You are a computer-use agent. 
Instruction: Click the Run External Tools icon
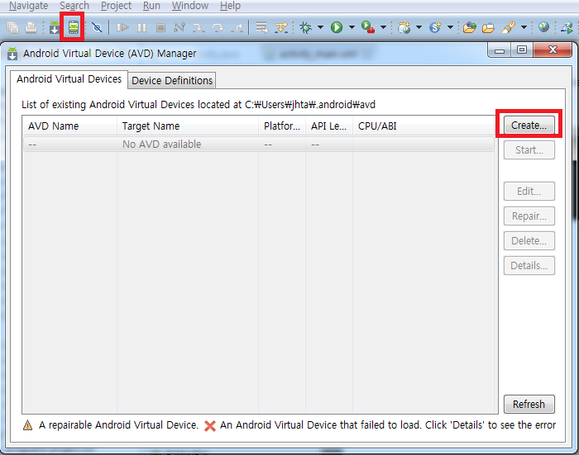click(x=368, y=27)
